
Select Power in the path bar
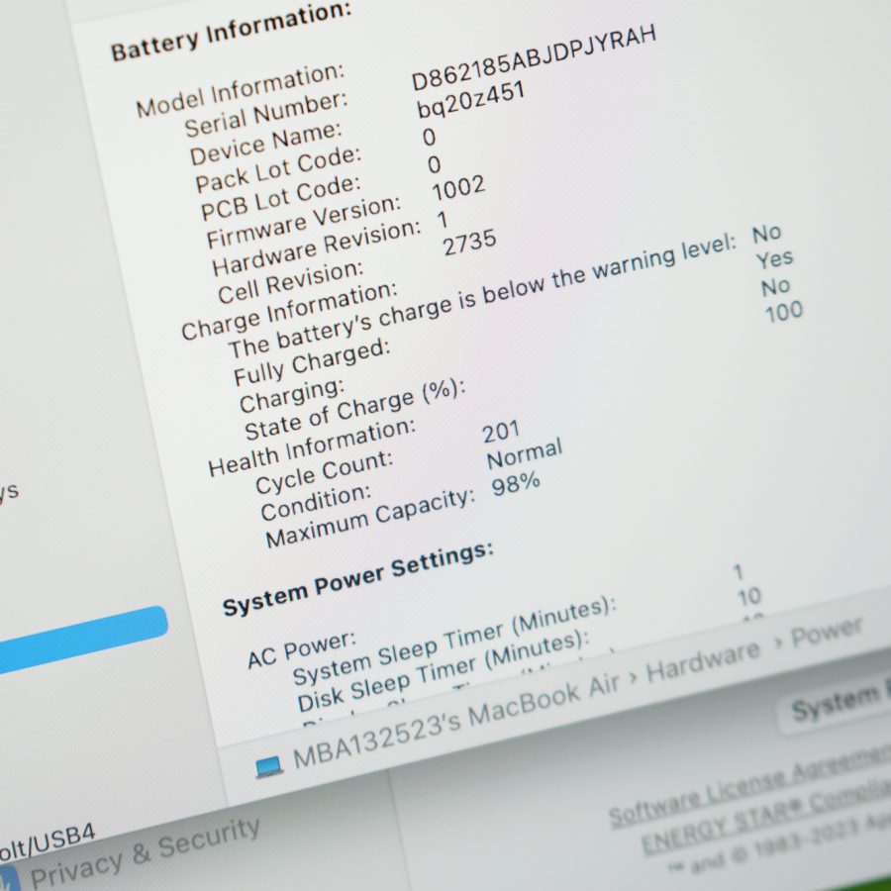point(827,631)
